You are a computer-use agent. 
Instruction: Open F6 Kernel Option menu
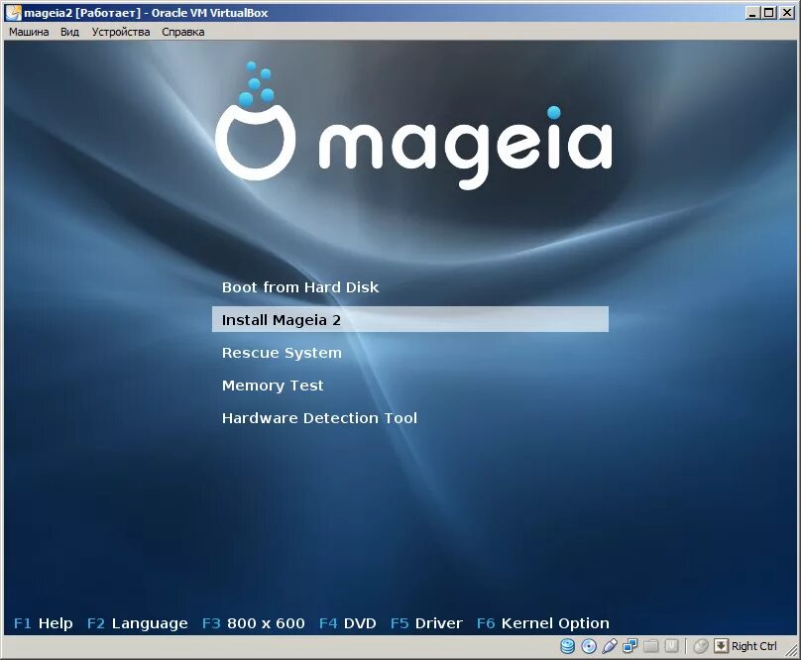(x=543, y=623)
